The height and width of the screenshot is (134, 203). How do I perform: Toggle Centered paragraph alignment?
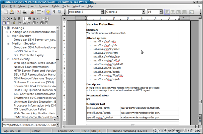click(x=173, y=12)
